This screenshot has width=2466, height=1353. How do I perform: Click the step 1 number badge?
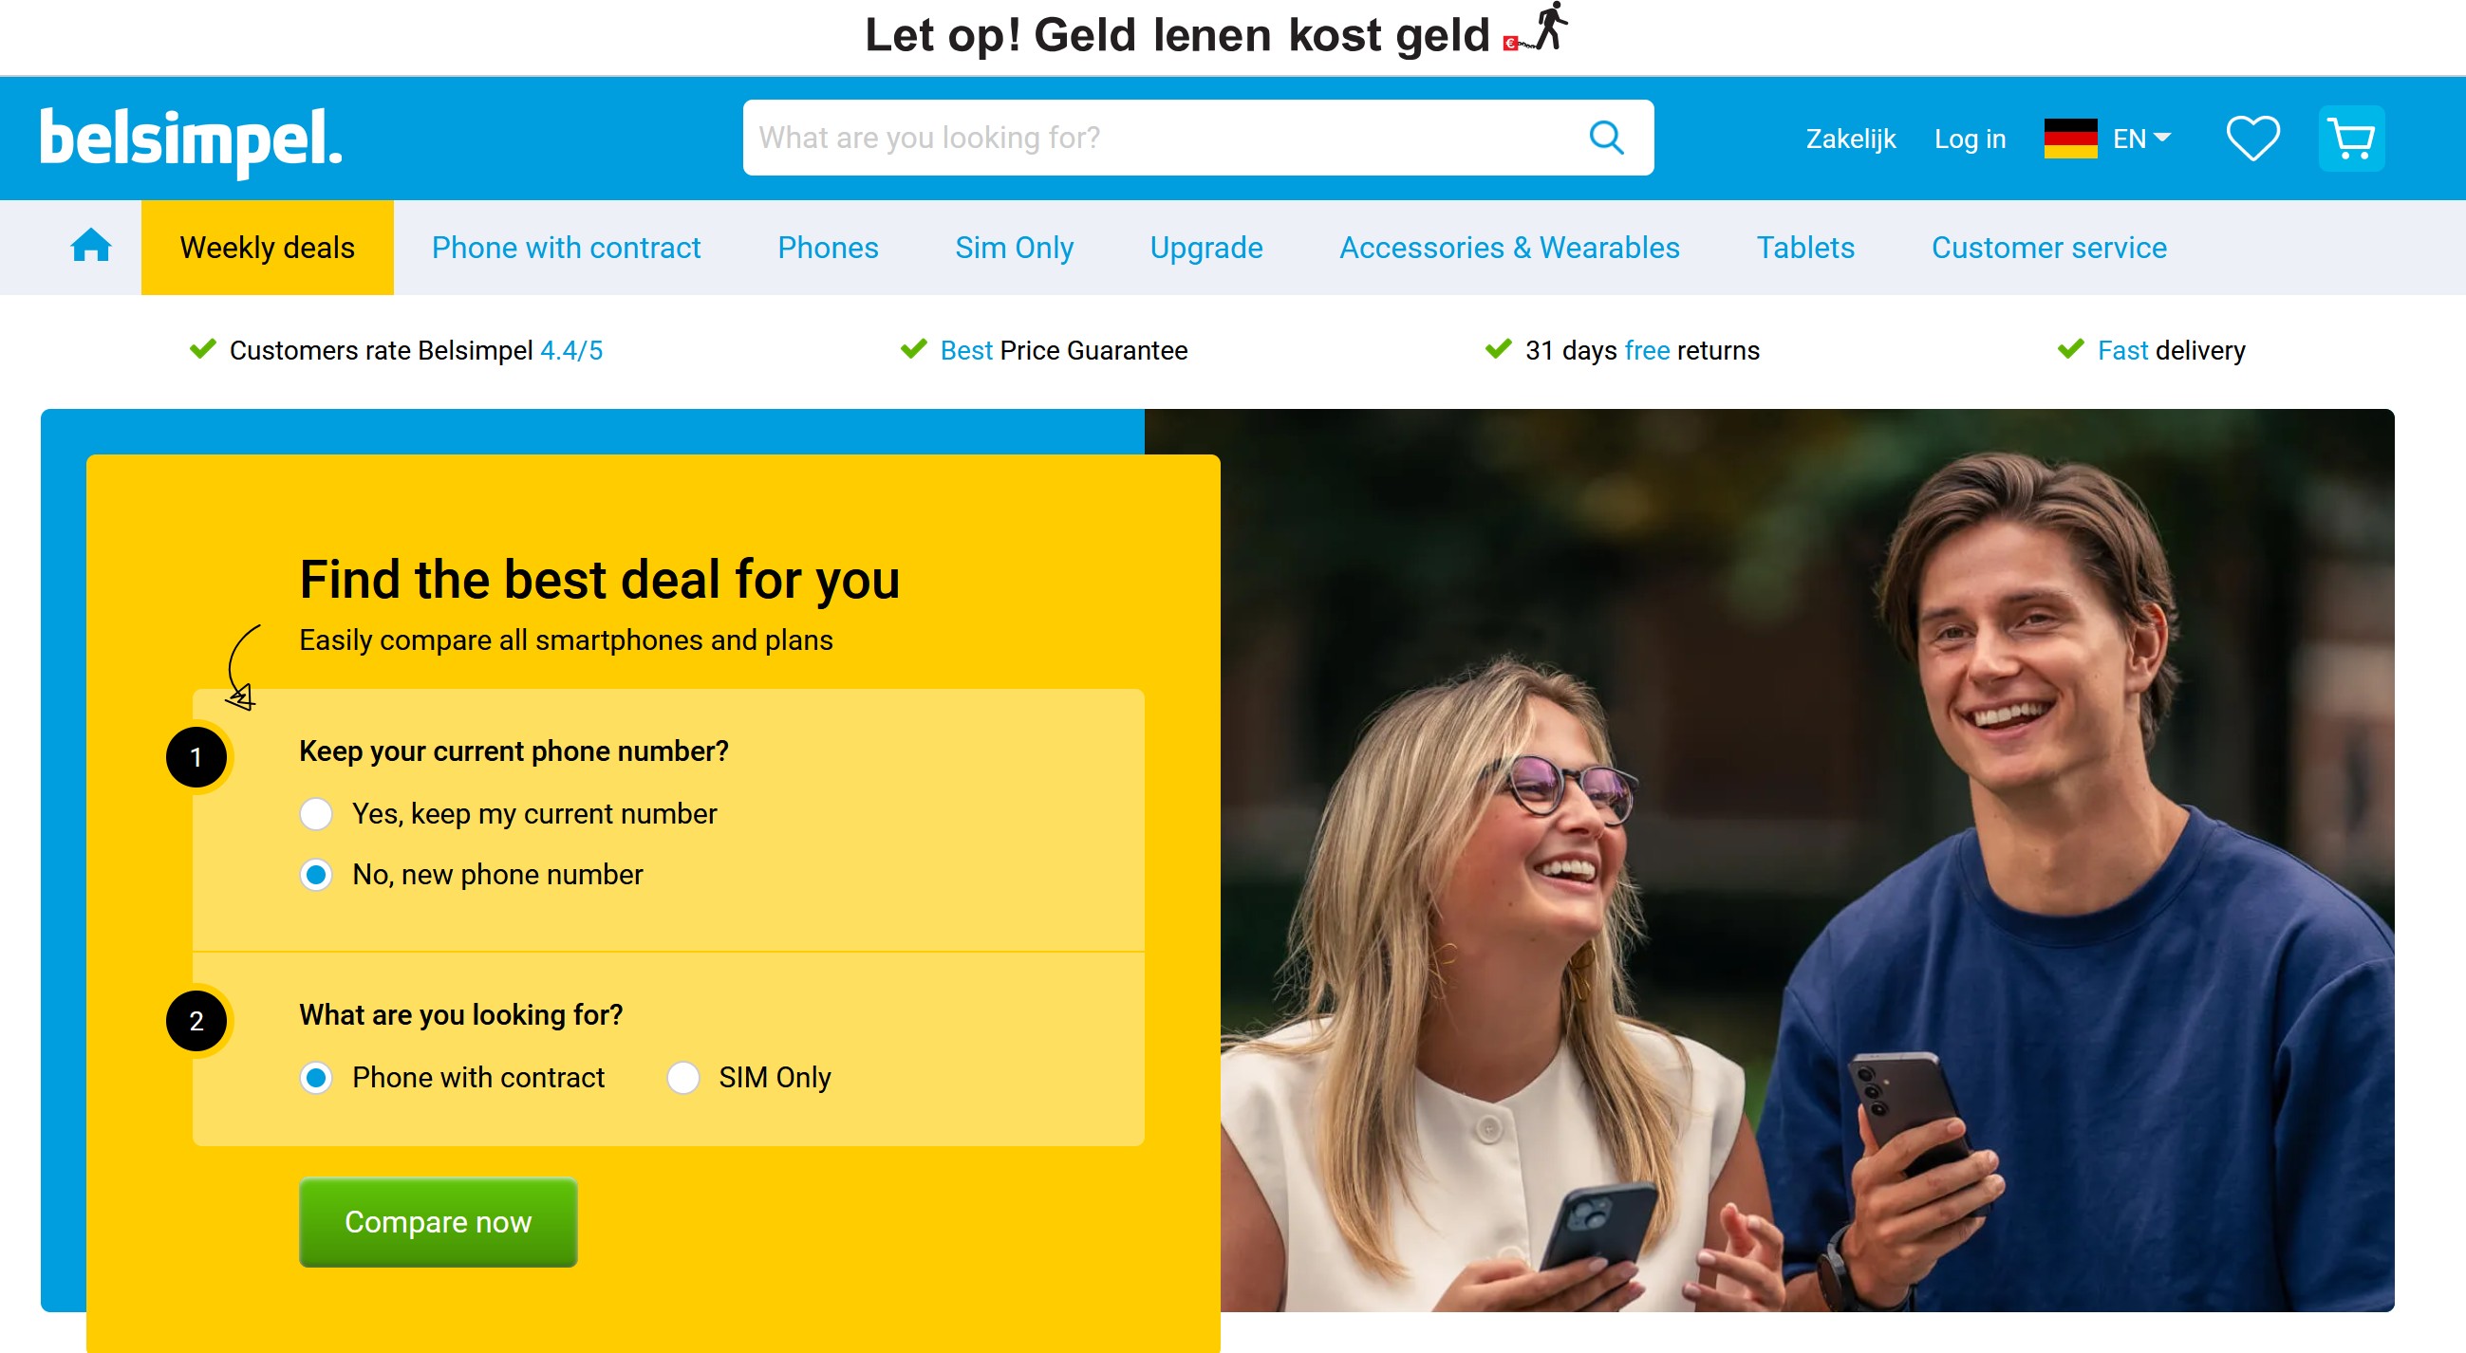(196, 757)
